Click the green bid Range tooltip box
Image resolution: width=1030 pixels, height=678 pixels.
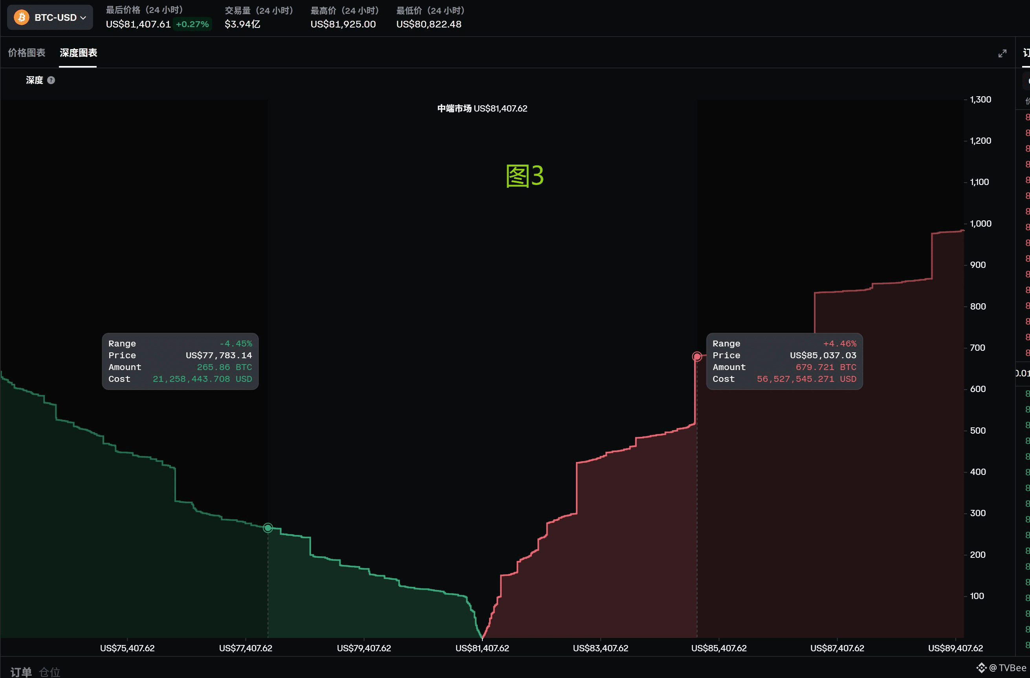(180, 361)
